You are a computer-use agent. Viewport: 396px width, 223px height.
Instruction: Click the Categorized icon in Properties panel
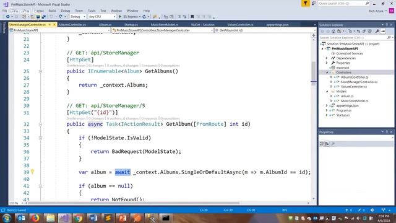point(322,144)
